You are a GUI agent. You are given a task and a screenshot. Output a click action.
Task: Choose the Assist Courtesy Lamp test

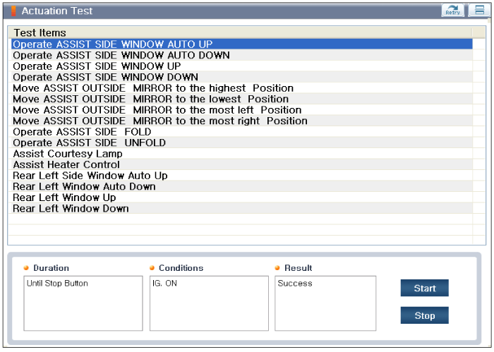click(68, 154)
